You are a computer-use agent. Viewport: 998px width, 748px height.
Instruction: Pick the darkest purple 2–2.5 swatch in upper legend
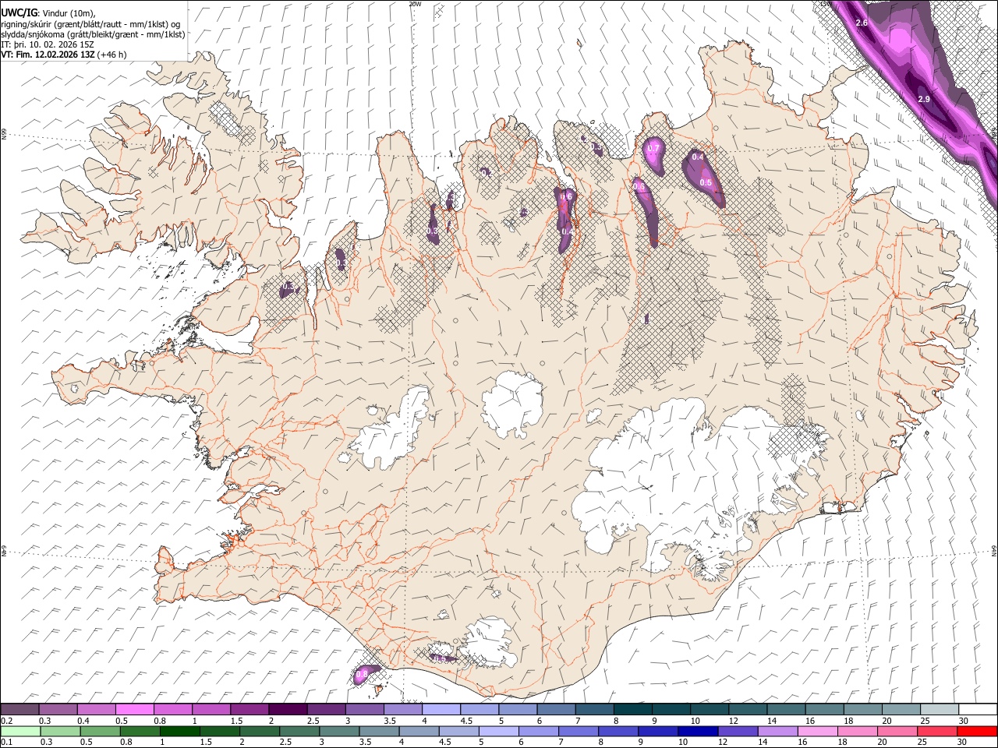(287, 710)
